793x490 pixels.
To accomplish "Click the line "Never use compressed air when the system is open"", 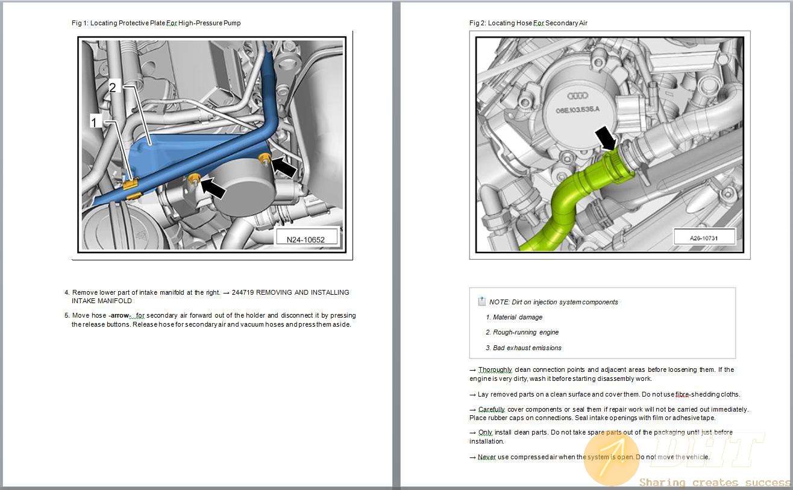I will [589, 457].
